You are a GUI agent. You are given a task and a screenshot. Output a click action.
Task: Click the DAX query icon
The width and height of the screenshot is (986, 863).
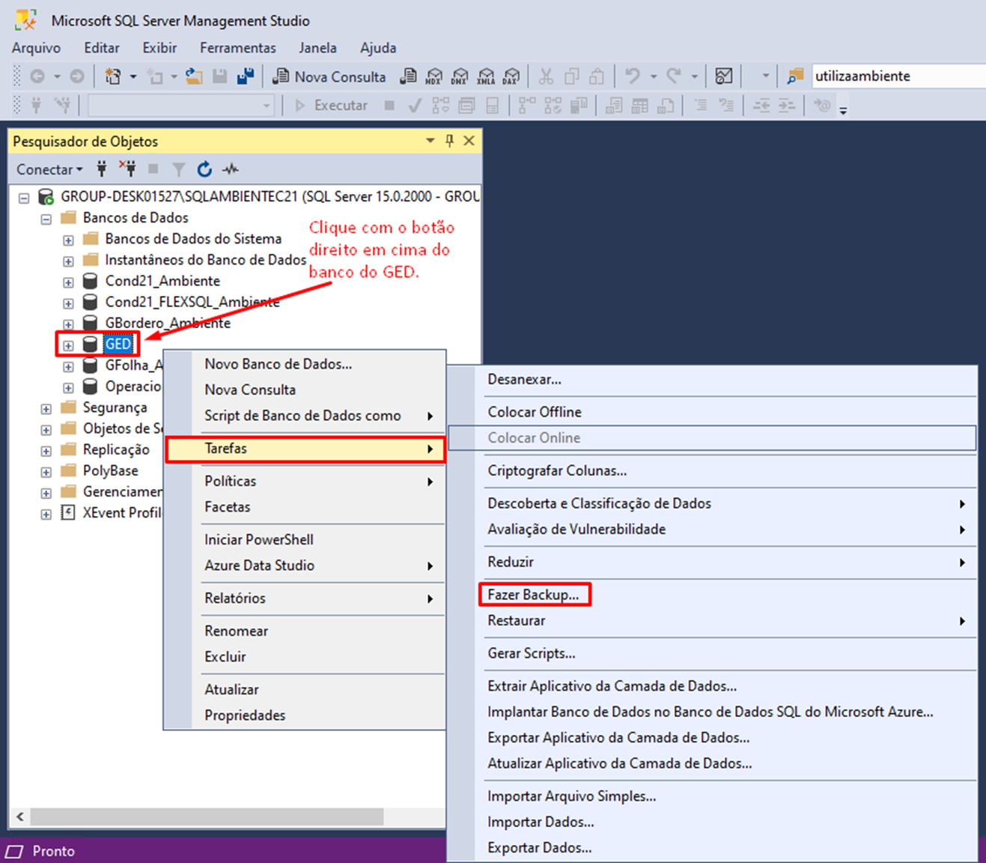coord(511,76)
